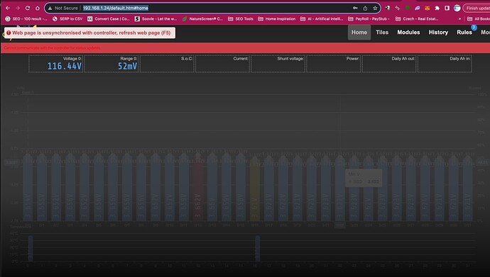Click the Finish update button
The image size is (490, 277).
point(477,8)
